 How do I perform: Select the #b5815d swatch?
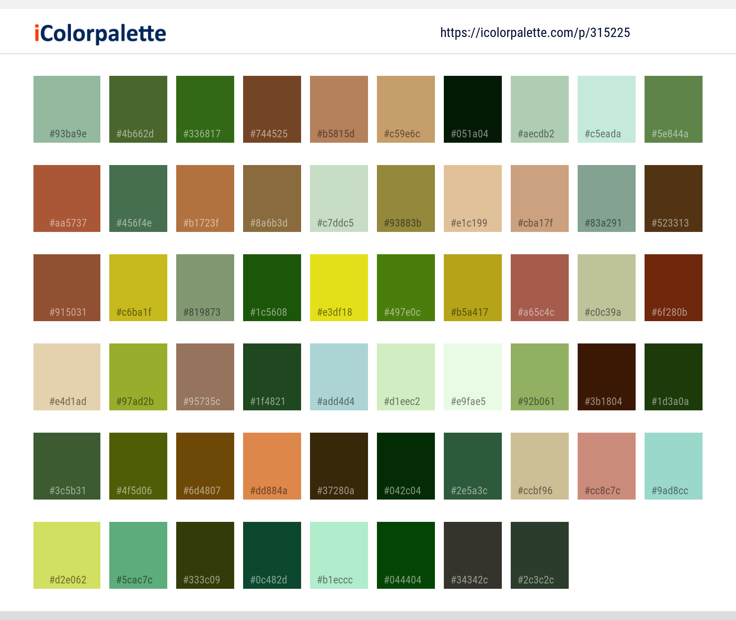pos(339,109)
